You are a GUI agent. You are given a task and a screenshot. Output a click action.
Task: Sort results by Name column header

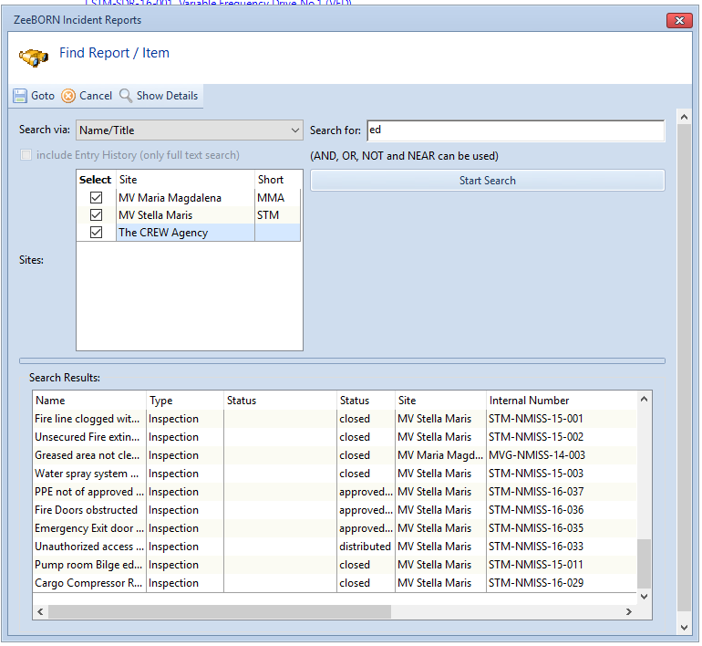coord(89,401)
